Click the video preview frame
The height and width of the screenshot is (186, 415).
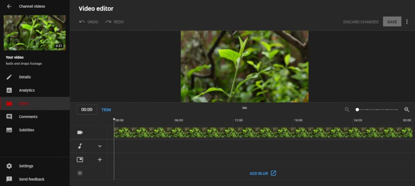click(x=244, y=66)
